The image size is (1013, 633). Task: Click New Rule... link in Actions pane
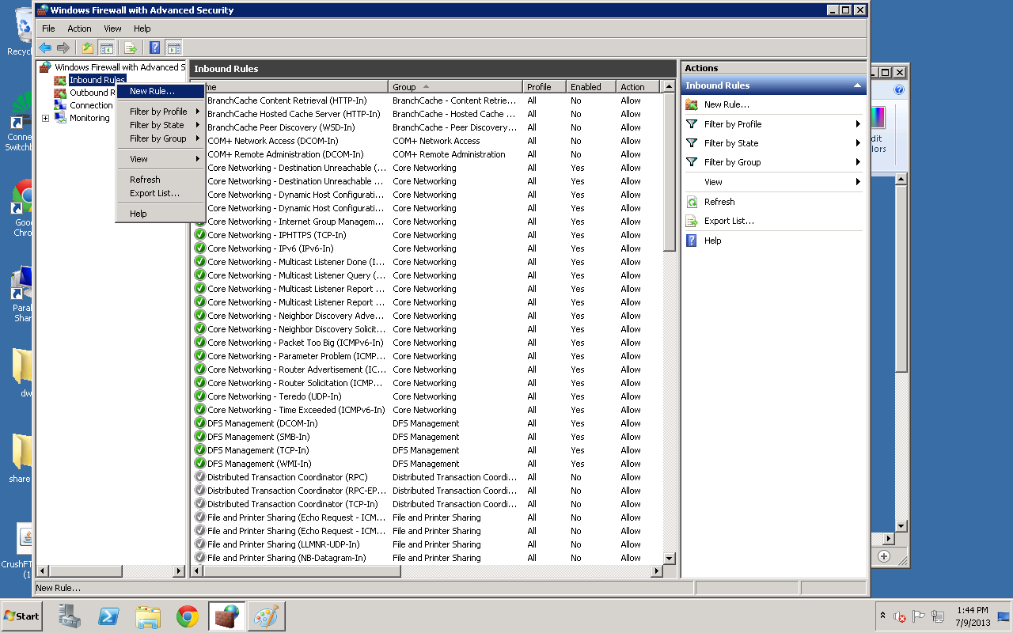click(x=727, y=104)
